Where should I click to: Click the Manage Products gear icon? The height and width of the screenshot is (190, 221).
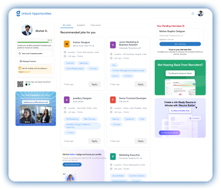pos(21,61)
